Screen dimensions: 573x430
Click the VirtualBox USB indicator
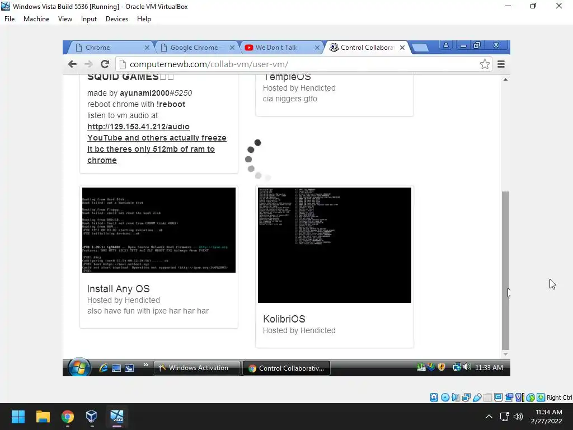coord(477,398)
